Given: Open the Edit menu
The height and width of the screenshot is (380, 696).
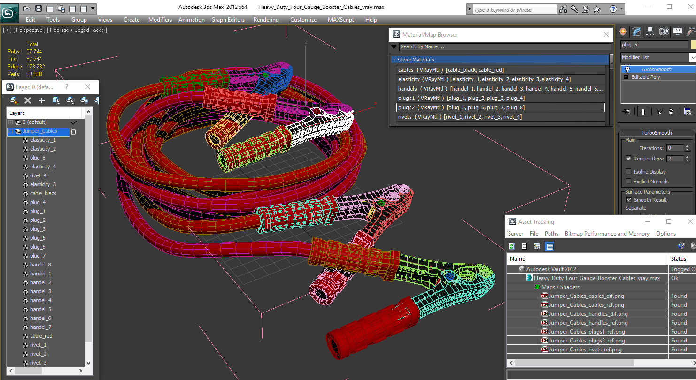Looking at the screenshot, I should (x=31, y=20).
